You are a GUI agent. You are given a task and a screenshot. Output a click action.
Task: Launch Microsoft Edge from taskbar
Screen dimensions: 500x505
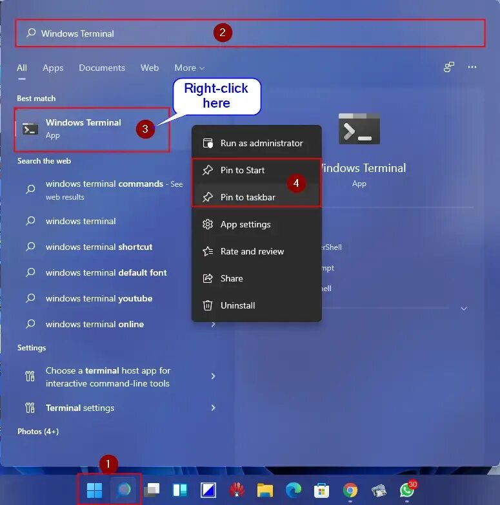(x=293, y=490)
